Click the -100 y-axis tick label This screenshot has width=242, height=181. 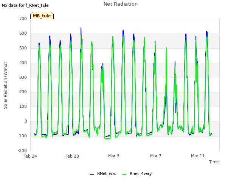coord(22,136)
